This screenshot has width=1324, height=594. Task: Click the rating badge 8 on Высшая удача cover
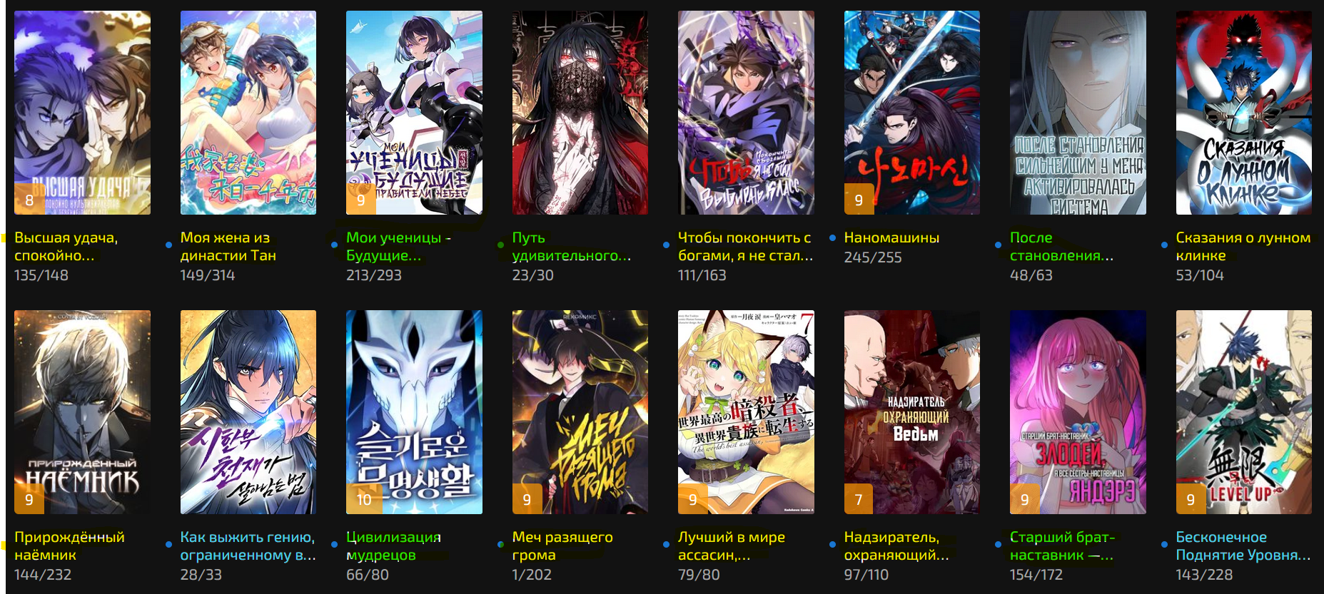tap(29, 200)
